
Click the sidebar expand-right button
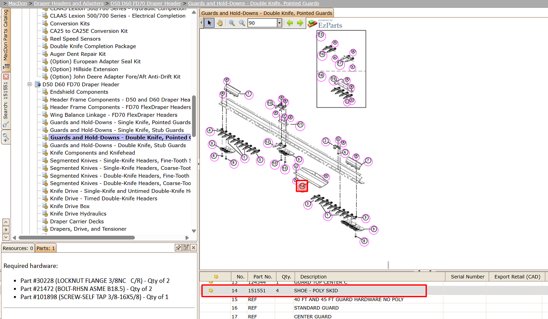[6, 230]
